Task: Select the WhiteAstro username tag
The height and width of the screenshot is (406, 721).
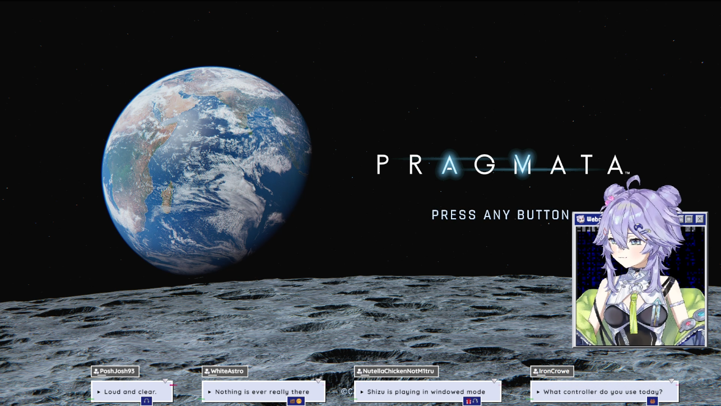Action: click(x=225, y=371)
